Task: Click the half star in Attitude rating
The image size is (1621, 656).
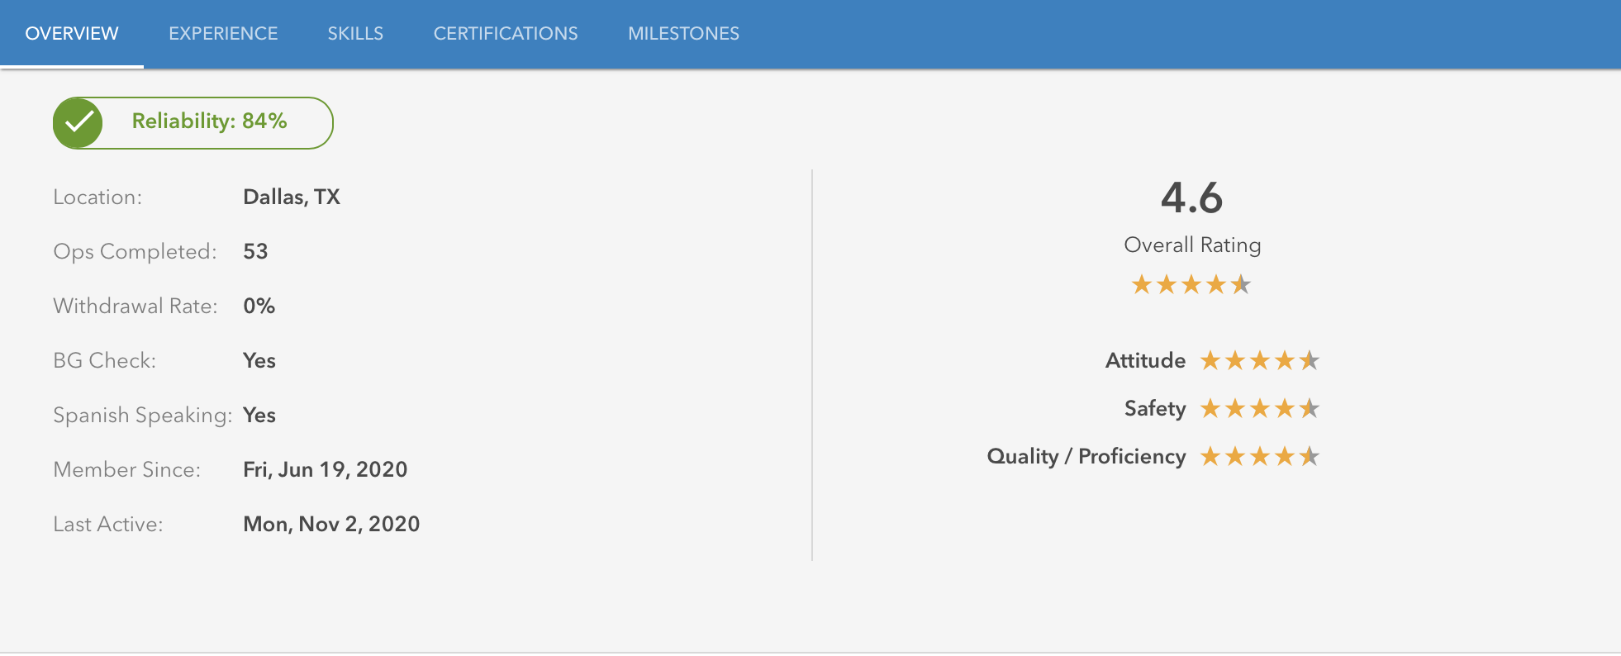Action: 1309,361
